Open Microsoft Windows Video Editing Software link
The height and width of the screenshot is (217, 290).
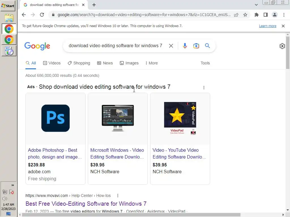pos(117,153)
